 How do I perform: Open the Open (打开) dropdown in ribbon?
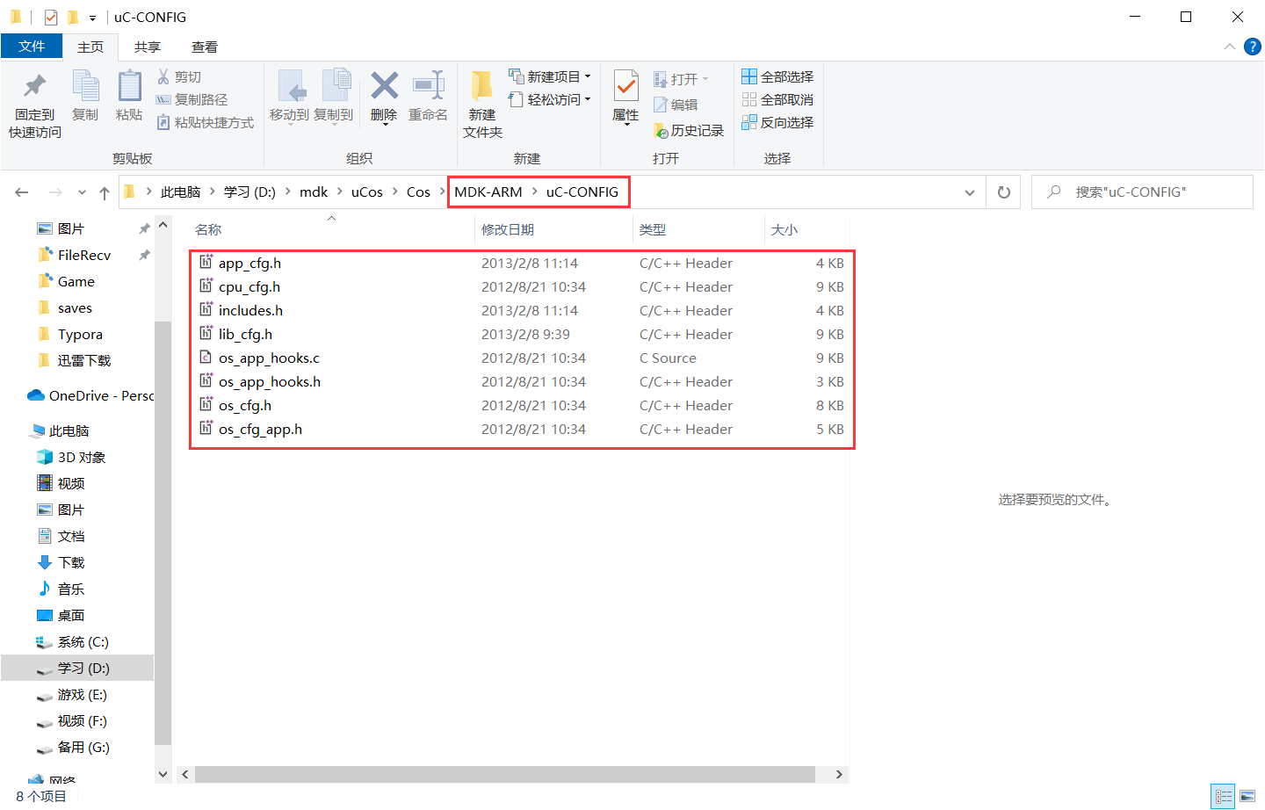[681, 79]
